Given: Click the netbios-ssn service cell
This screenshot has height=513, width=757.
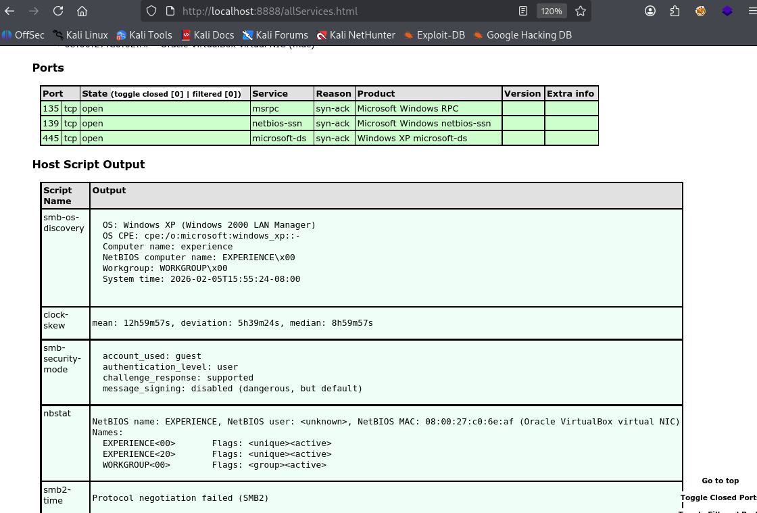Looking at the screenshot, I should [282, 124].
